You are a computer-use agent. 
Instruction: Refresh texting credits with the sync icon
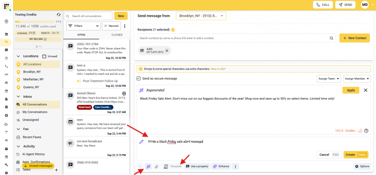(58, 15)
